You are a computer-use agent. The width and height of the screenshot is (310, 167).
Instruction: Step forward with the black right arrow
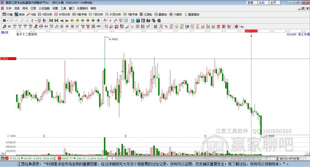pyautogui.click(x=66, y=21)
